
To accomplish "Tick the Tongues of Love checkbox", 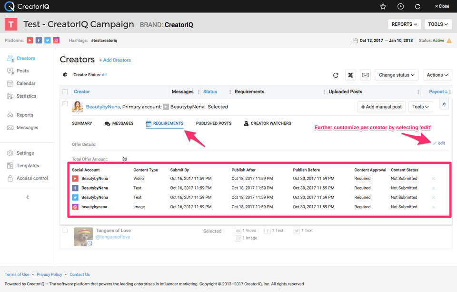I will (65, 231).
